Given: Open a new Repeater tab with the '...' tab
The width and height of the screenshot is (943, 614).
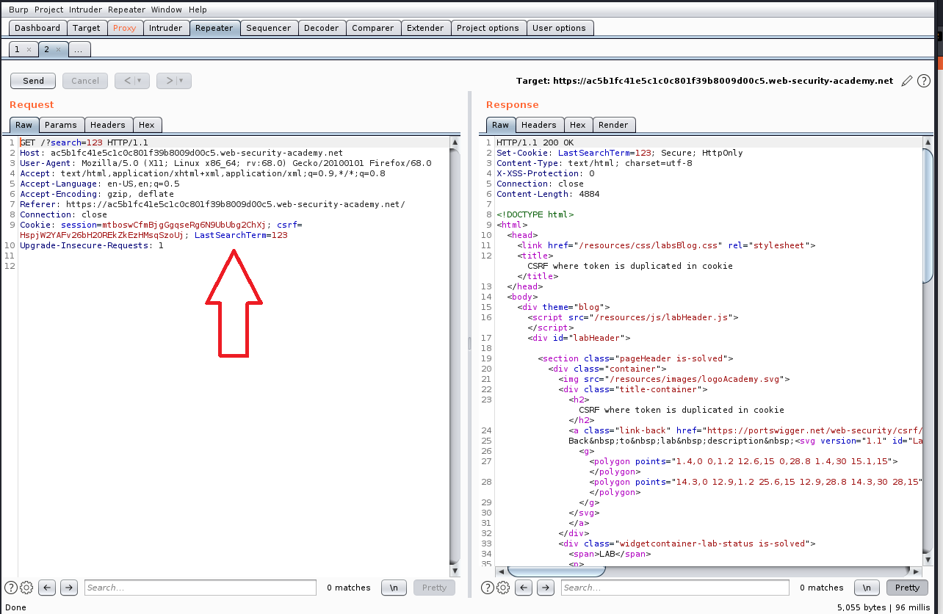Looking at the screenshot, I should click(x=80, y=49).
